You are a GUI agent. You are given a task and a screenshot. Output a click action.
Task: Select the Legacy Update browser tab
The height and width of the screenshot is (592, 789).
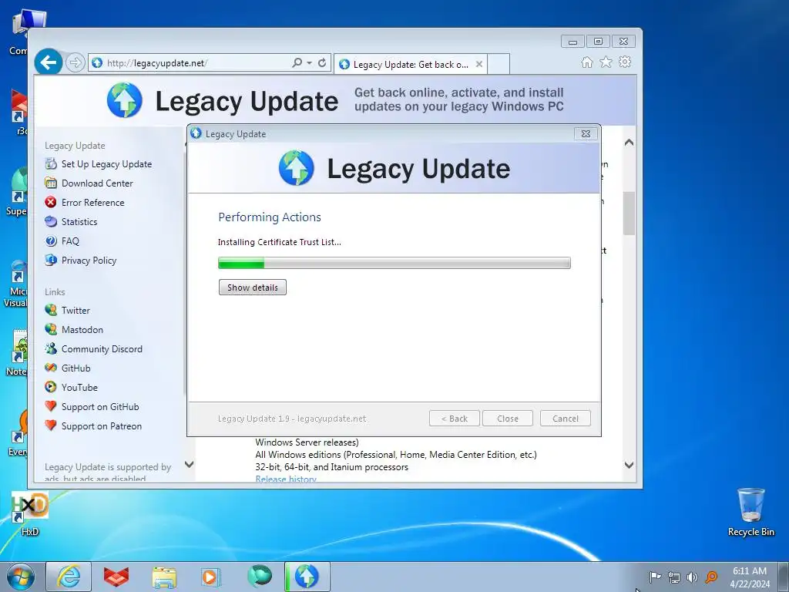(410, 65)
